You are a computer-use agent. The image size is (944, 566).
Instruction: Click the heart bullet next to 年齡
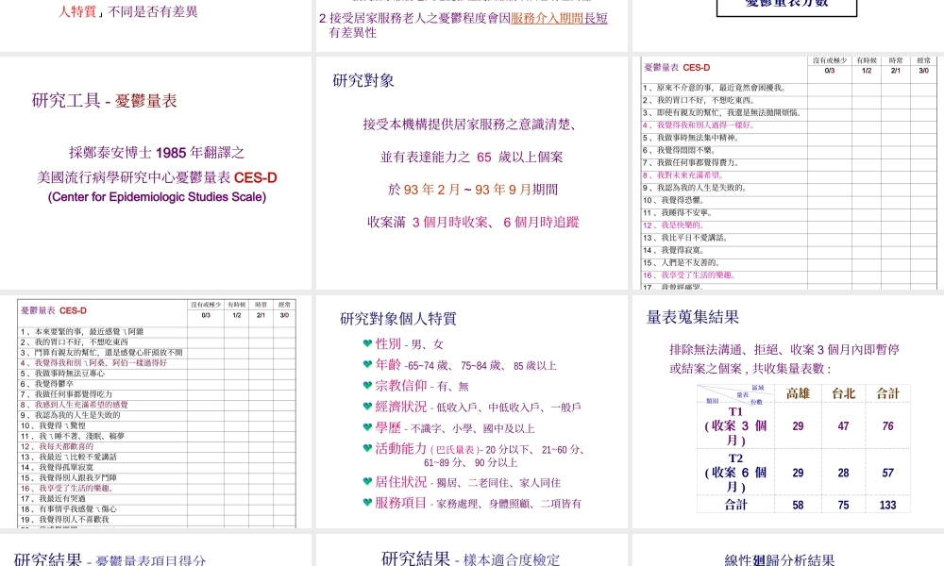pos(367,365)
